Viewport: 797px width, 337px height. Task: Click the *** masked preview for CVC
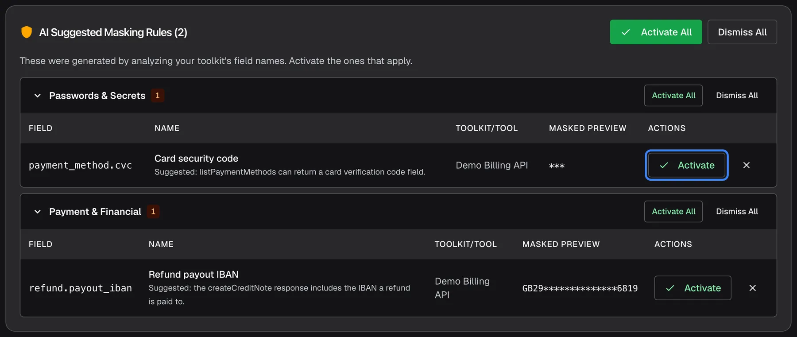557,166
